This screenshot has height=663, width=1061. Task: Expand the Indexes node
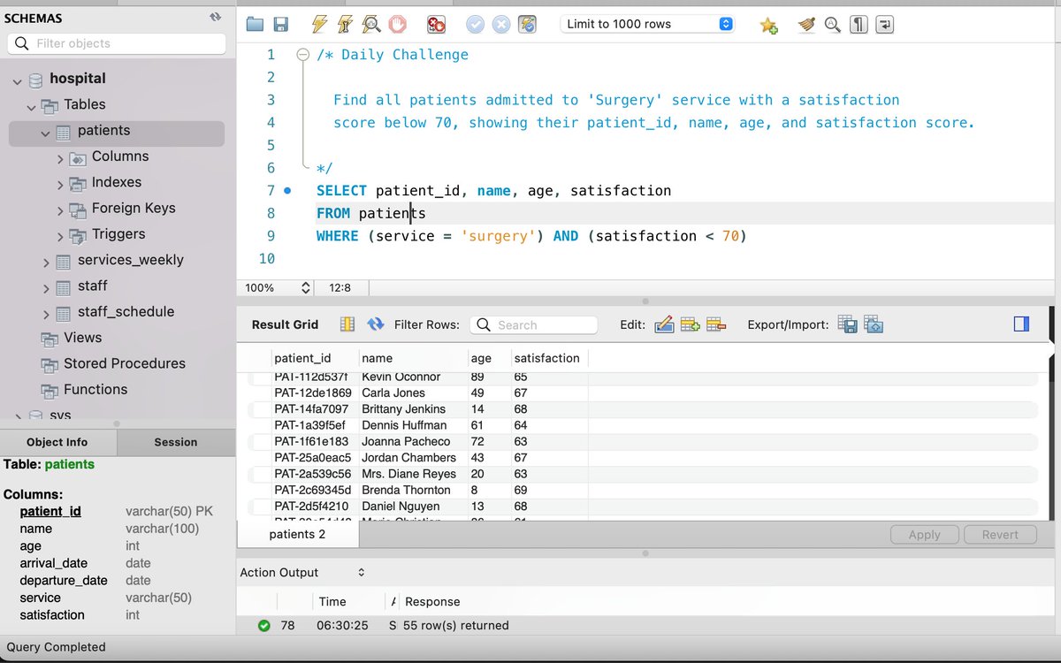pos(60,185)
